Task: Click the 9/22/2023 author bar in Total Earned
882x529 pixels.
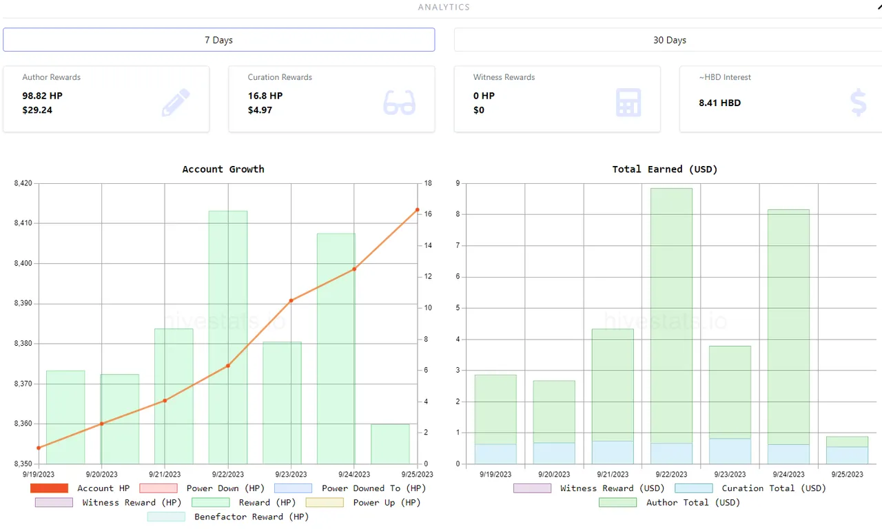Action: pos(671,315)
